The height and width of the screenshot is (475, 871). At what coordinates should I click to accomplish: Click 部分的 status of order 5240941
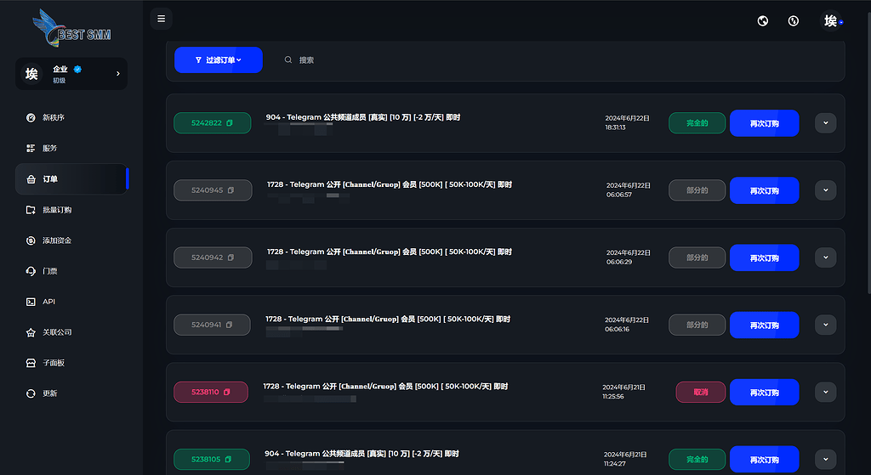697,325
